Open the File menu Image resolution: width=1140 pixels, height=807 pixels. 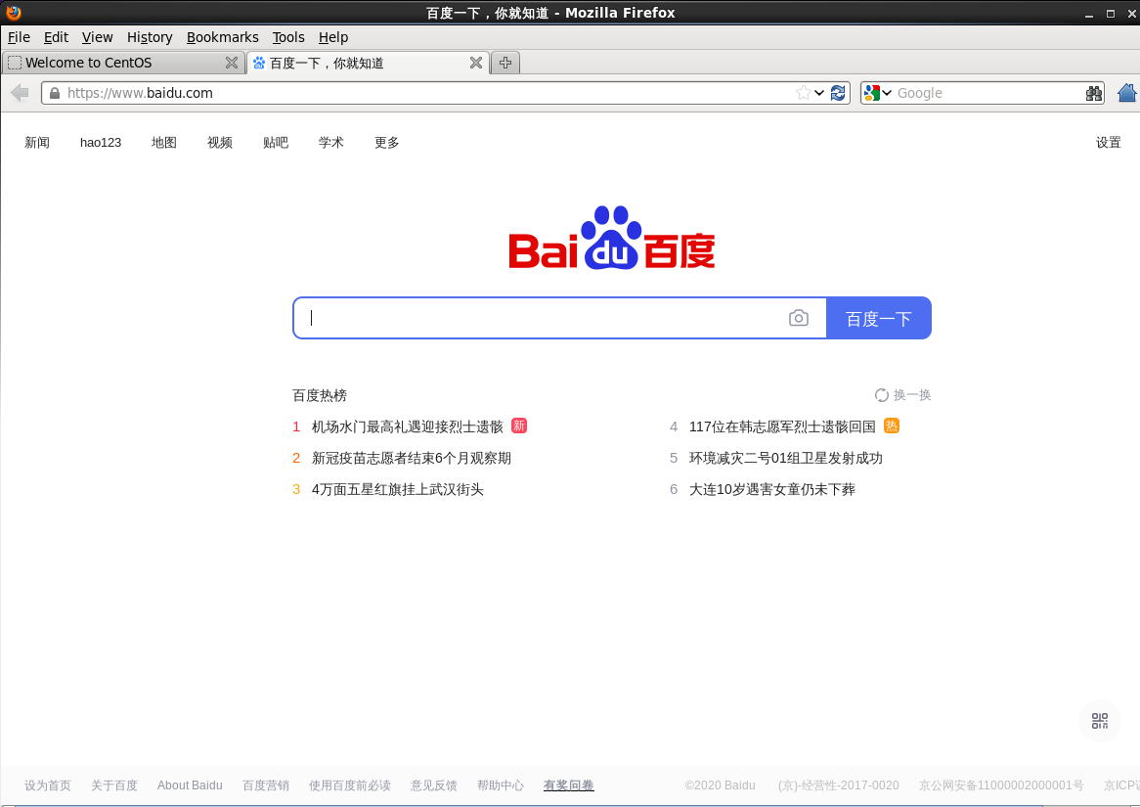click(x=19, y=37)
